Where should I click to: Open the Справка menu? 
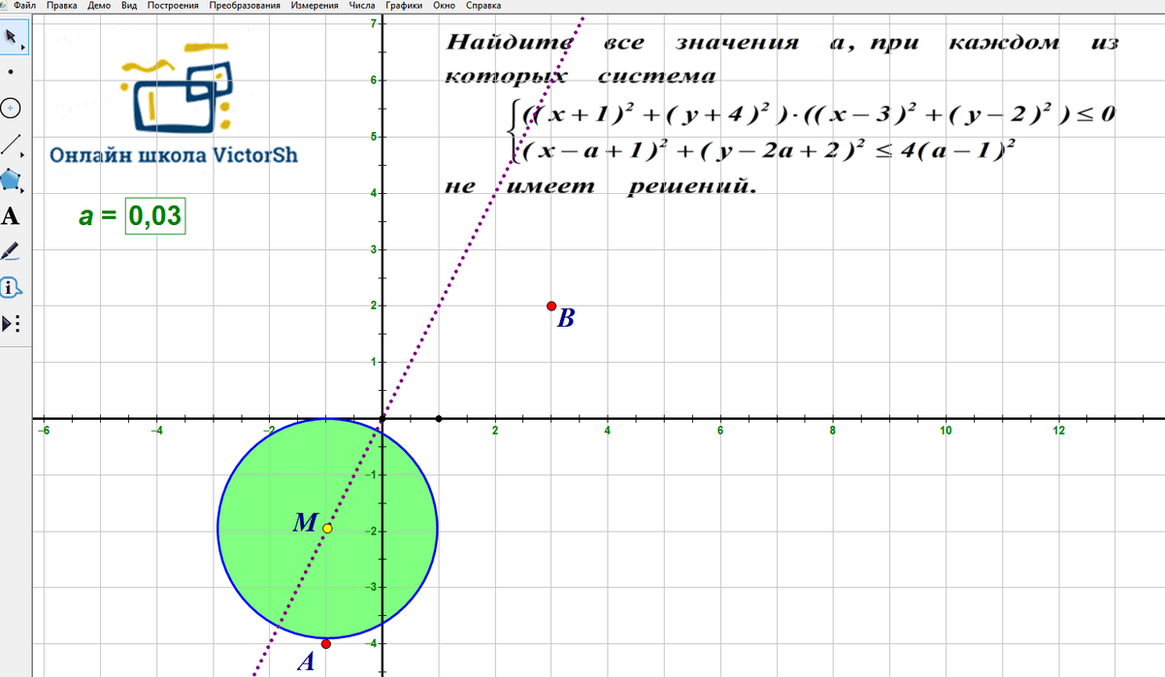[x=483, y=5]
